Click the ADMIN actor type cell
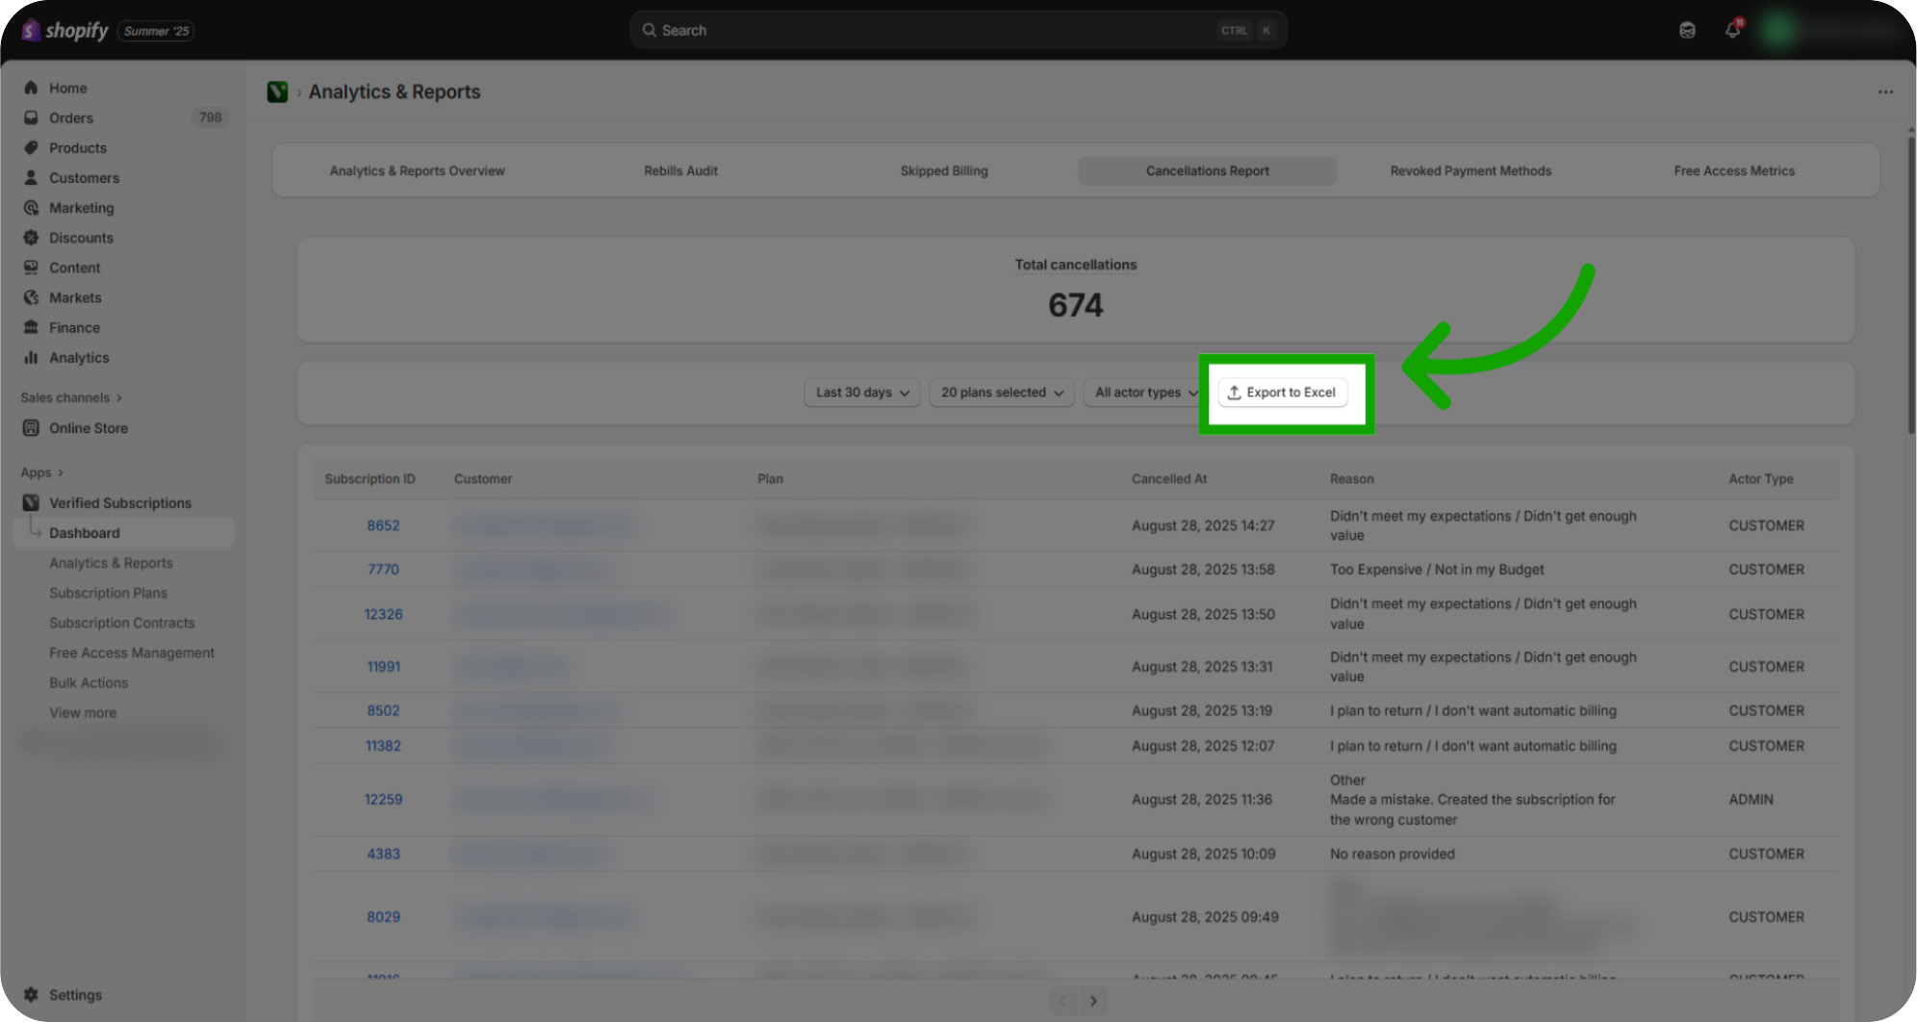Screen dimensions: 1917x1022 pos(1751,799)
